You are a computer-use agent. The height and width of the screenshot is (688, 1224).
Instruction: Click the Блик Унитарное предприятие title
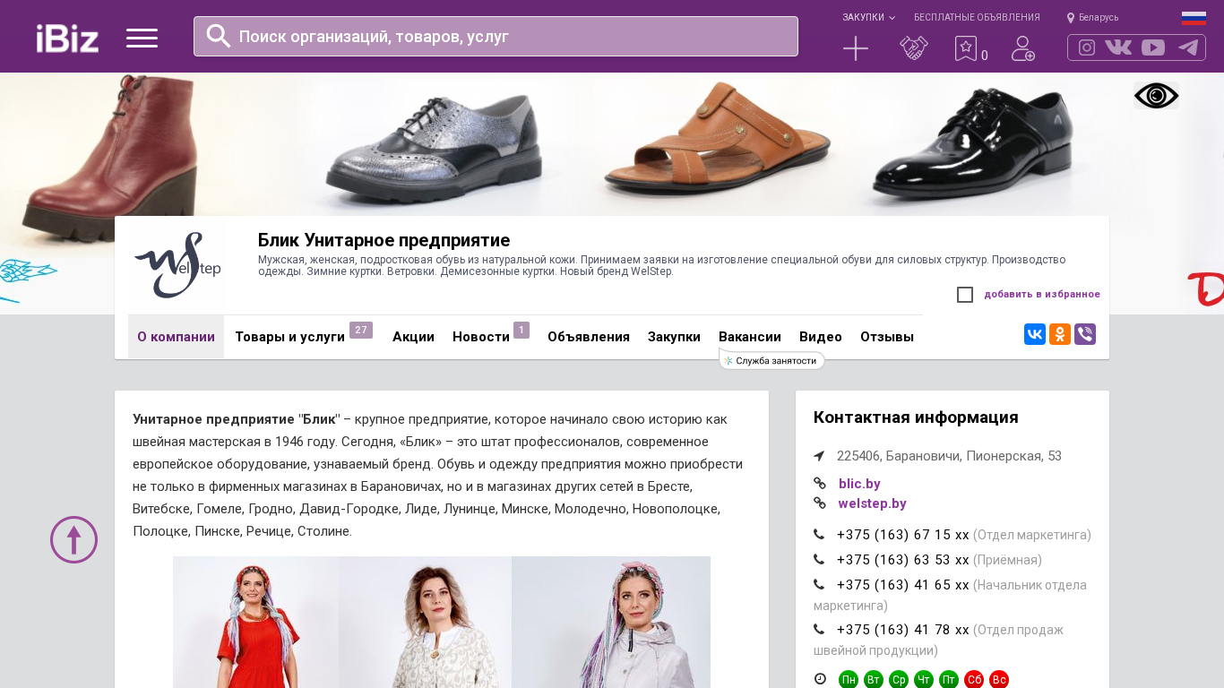(384, 240)
